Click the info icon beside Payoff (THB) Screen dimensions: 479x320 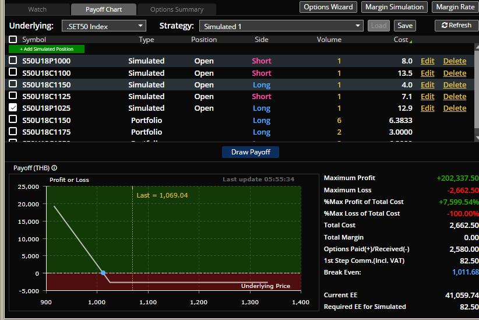[54, 168]
